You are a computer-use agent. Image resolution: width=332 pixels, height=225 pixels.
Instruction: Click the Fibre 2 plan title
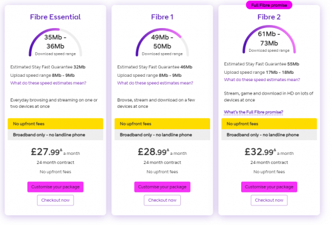click(x=269, y=17)
